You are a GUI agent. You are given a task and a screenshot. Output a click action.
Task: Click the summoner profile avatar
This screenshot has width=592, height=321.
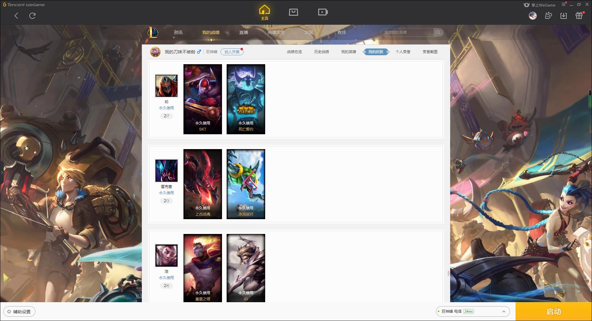click(155, 52)
